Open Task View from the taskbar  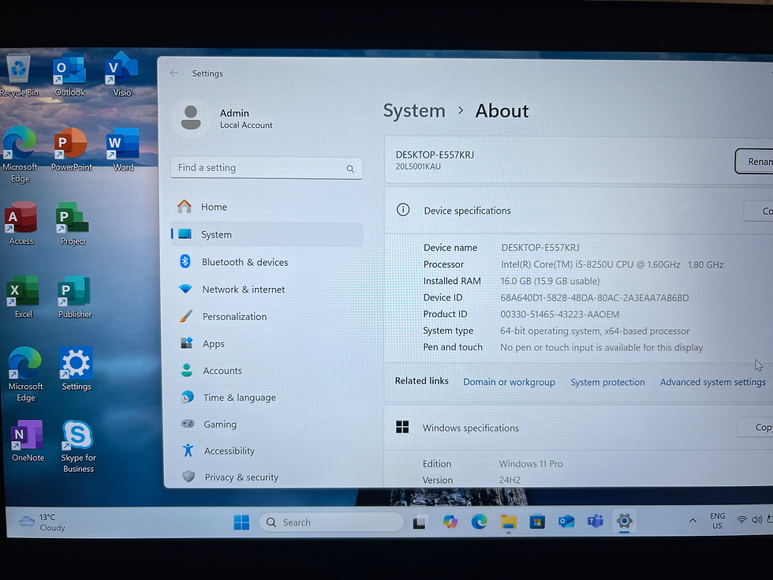click(x=420, y=522)
